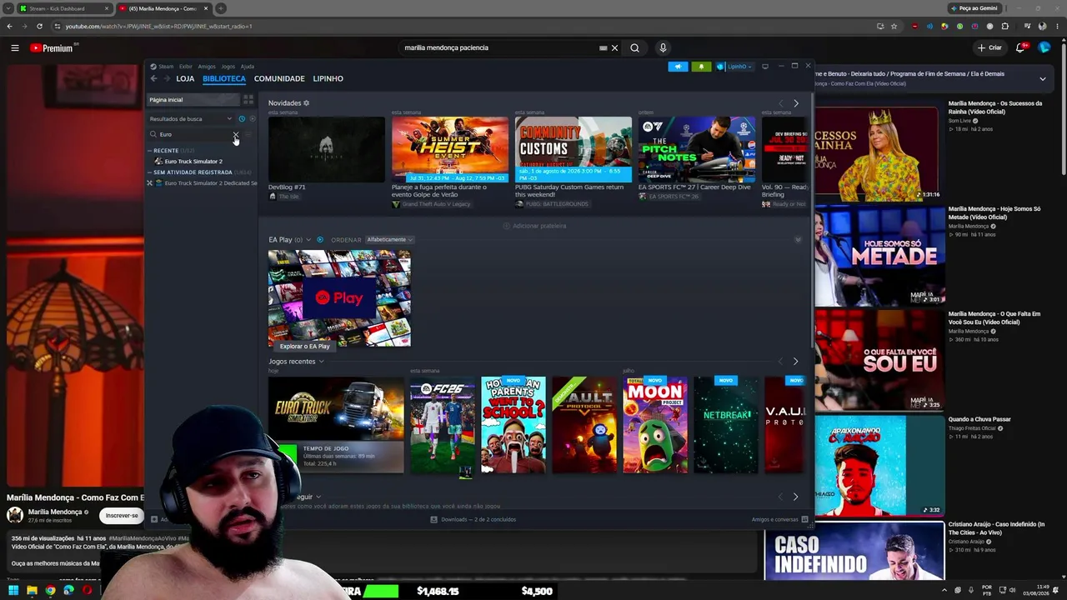
Task: Open Steam Downloads status at the bottom
Action: click(x=473, y=519)
